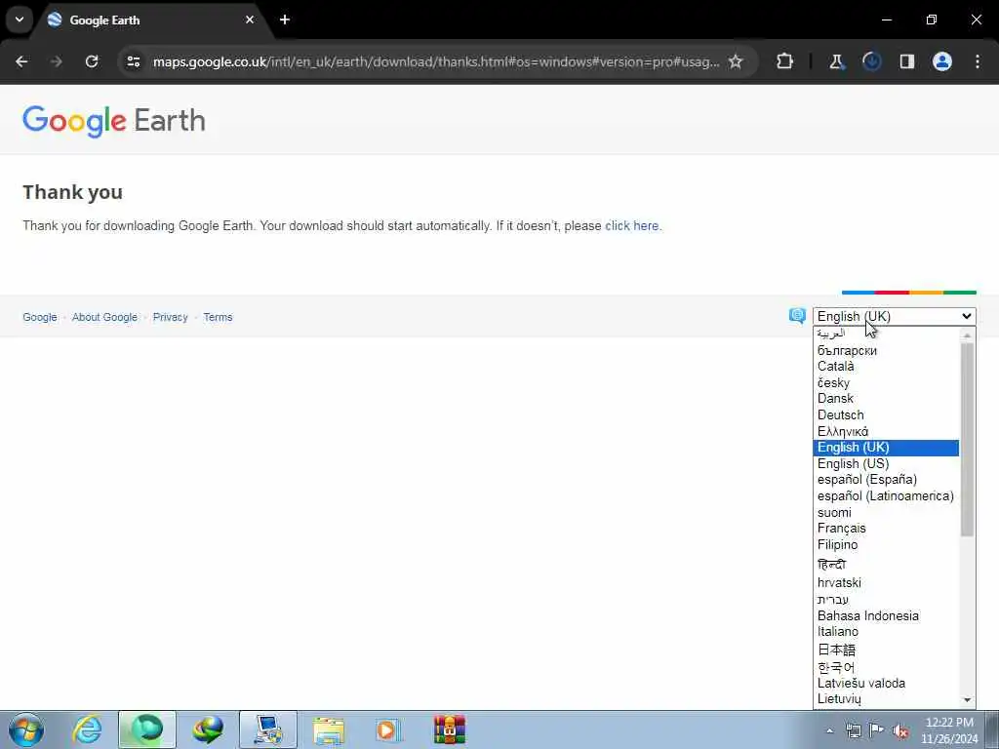
Task: Open WinRAR taskbar icon
Action: click(x=449, y=729)
